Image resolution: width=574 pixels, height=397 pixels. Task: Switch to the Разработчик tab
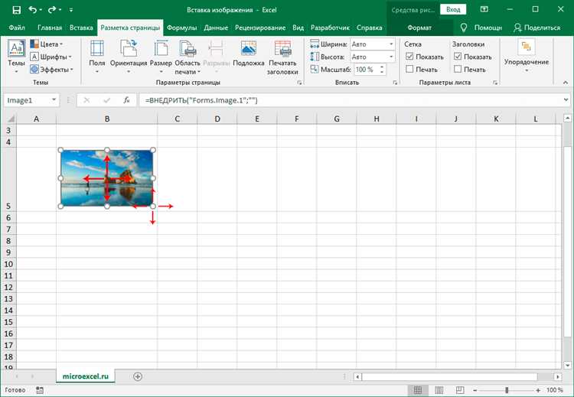tap(330, 28)
